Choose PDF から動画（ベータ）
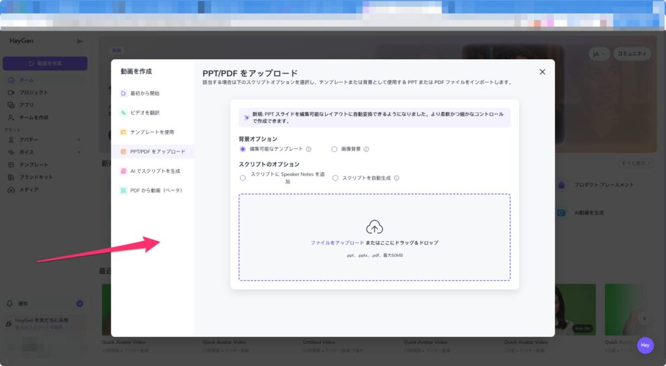 pyautogui.click(x=153, y=190)
